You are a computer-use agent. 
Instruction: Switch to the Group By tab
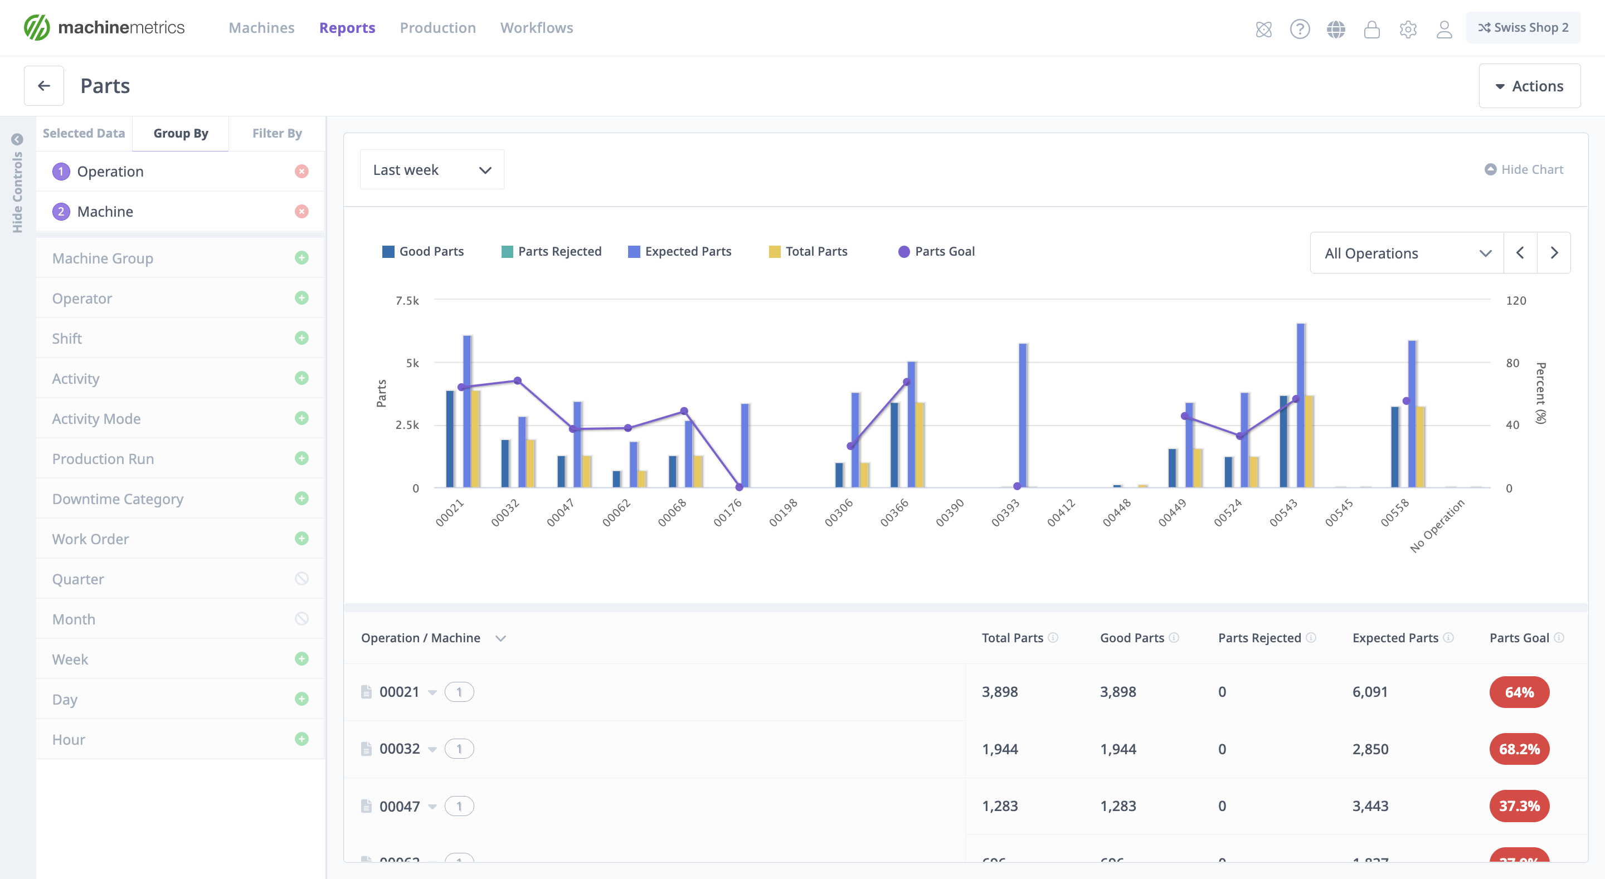pyautogui.click(x=181, y=133)
